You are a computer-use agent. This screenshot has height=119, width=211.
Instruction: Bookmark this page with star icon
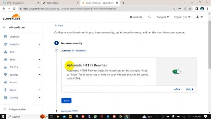pos(190,9)
